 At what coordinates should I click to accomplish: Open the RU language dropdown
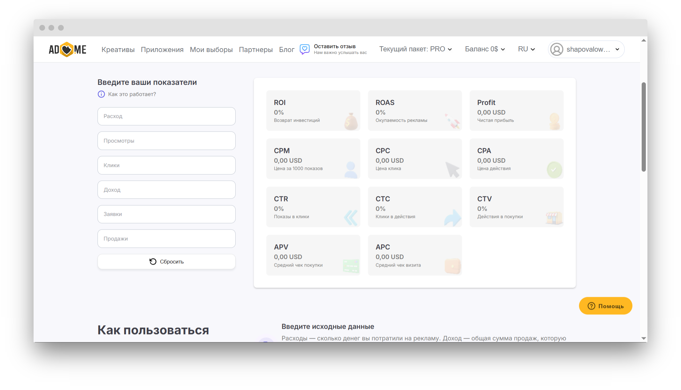526,49
